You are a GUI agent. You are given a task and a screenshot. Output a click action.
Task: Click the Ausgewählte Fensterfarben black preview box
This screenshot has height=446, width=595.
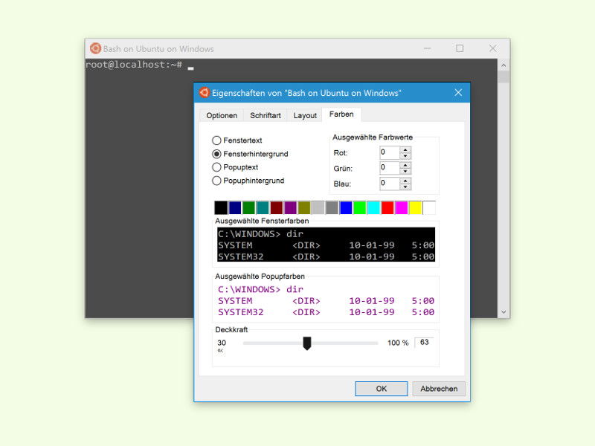326,245
